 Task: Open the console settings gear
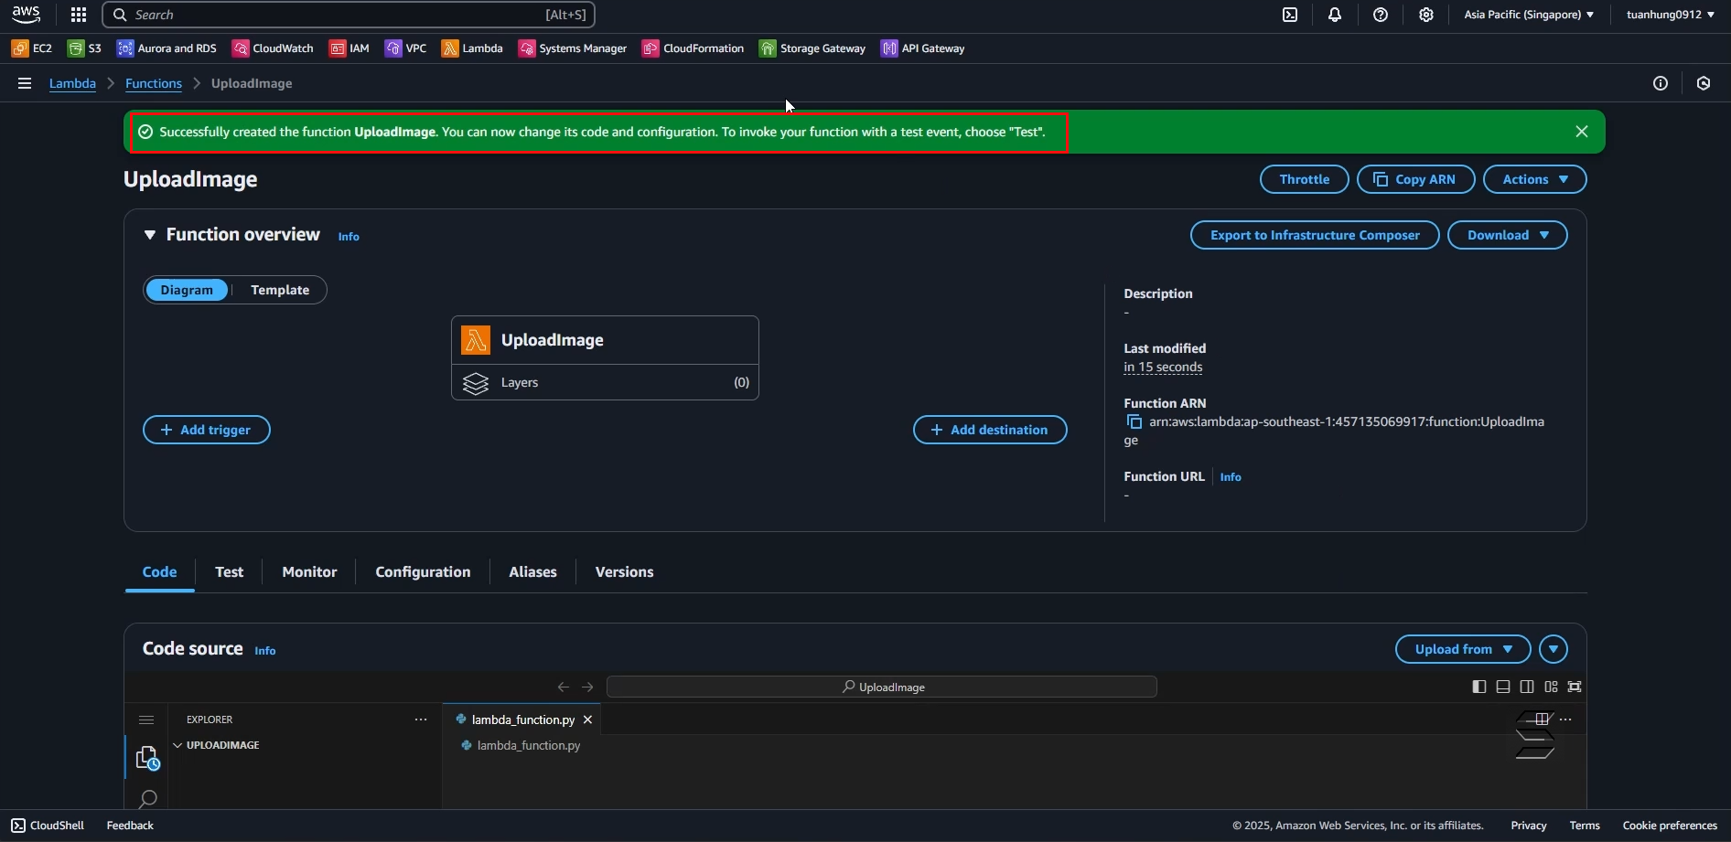pos(1426,15)
